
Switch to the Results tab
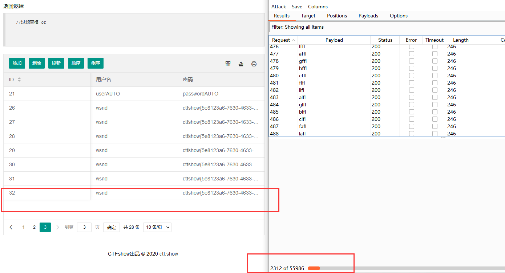[x=282, y=16]
